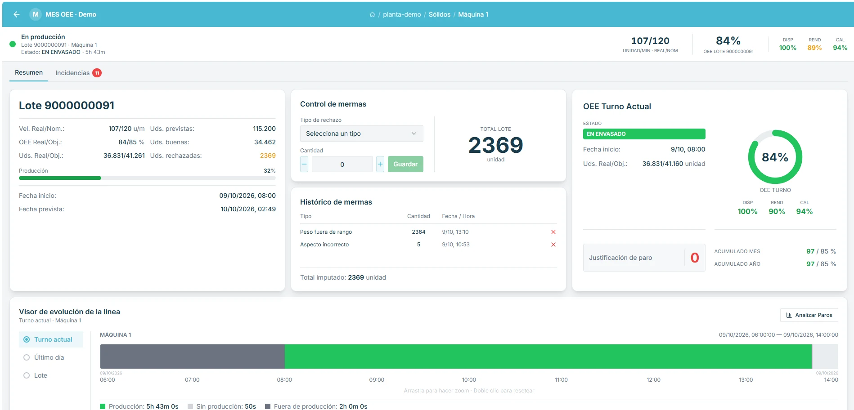This screenshot has width=854, height=410.
Task: Switch to the Incidencias tab
Action: (x=78, y=73)
